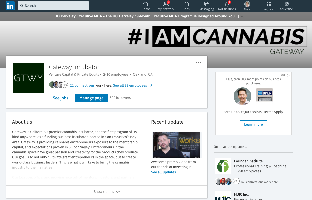Go to the Home nav item
The width and height of the screenshot is (312, 200).
click(146, 5)
